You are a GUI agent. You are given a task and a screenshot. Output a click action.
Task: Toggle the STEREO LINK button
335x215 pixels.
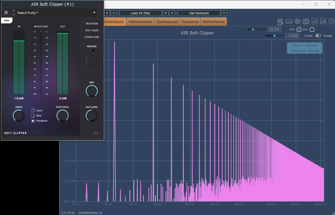pos(92,37)
